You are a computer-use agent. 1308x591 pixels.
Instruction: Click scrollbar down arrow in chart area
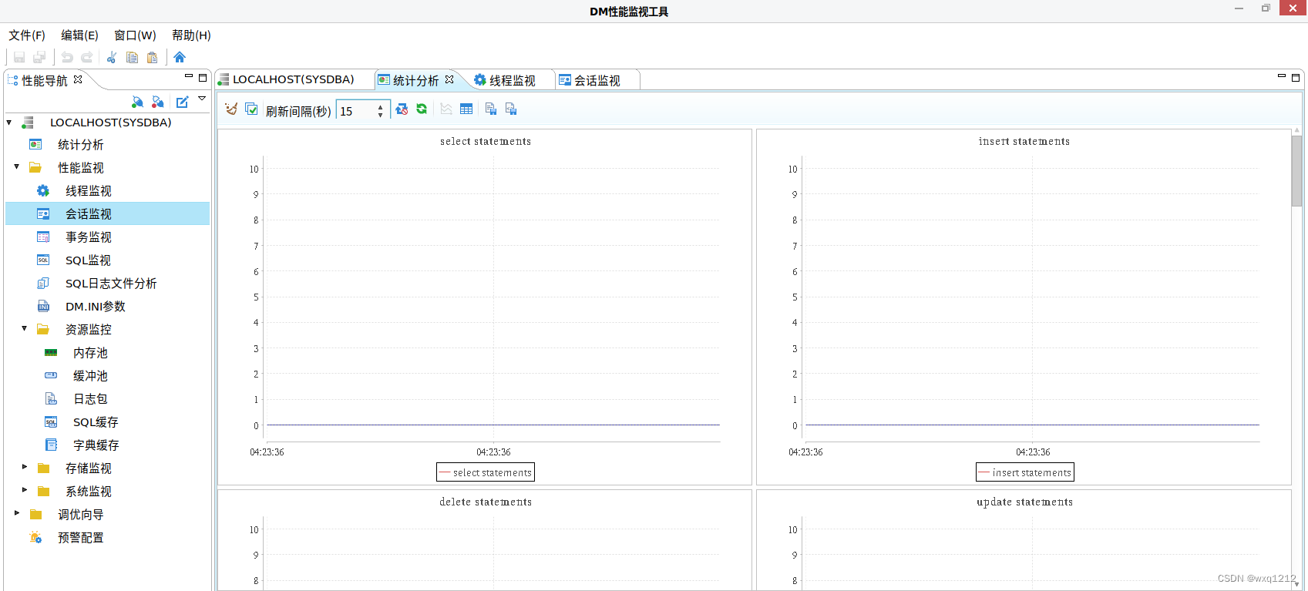[1296, 585]
